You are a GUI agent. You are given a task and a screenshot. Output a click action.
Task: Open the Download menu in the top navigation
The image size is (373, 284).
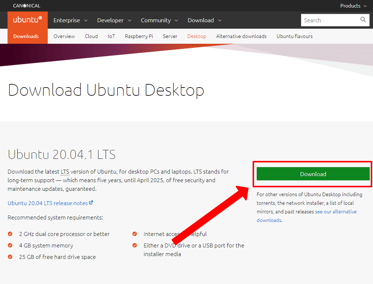(x=205, y=20)
